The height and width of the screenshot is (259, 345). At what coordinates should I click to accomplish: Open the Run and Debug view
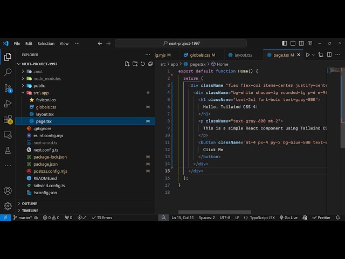[x=8, y=103]
